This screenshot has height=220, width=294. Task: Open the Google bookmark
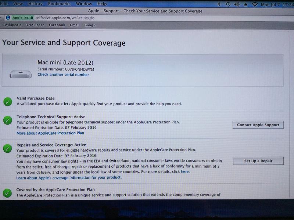click(90, 25)
